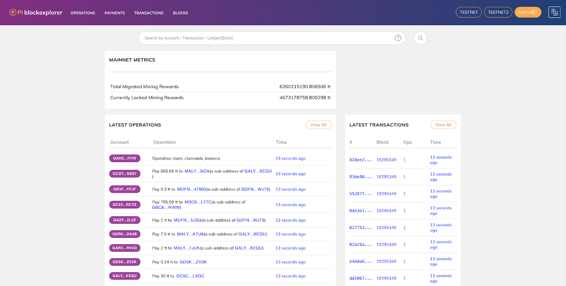Open account badge GALY...XEQU

pyautogui.click(x=125, y=276)
